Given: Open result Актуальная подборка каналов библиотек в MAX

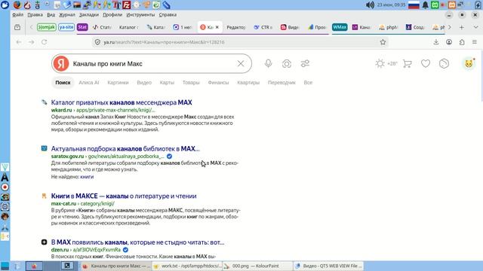Looking at the screenshot, I should [x=125, y=149].
